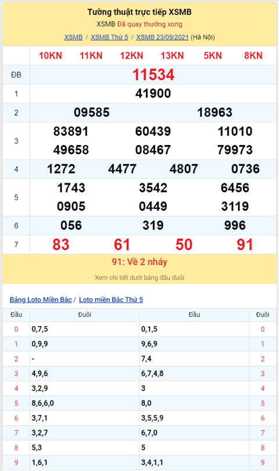Select fourth prize number 4477
Viewport: 279px width, 471px height.
pos(123,169)
